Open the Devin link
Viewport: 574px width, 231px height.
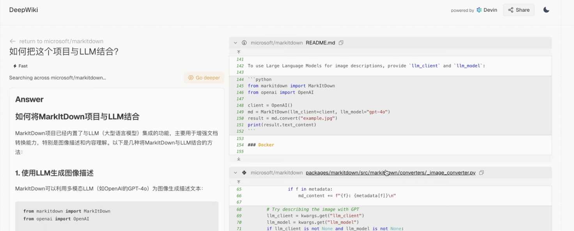[x=490, y=10]
